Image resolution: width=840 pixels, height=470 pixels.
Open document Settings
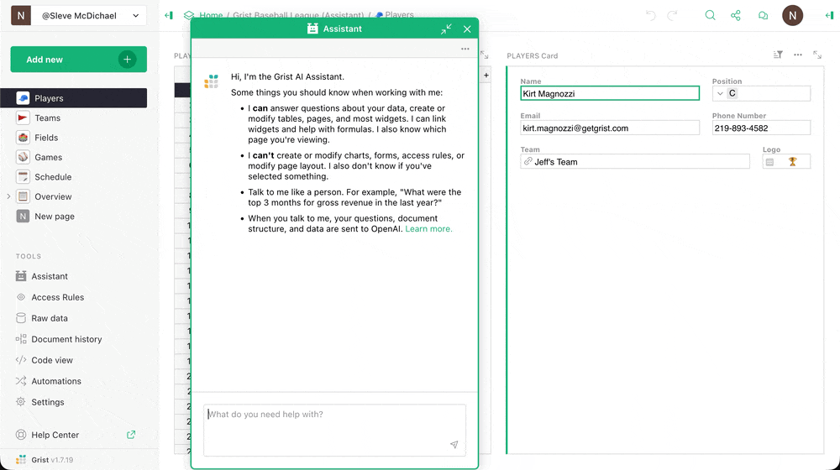pos(47,402)
